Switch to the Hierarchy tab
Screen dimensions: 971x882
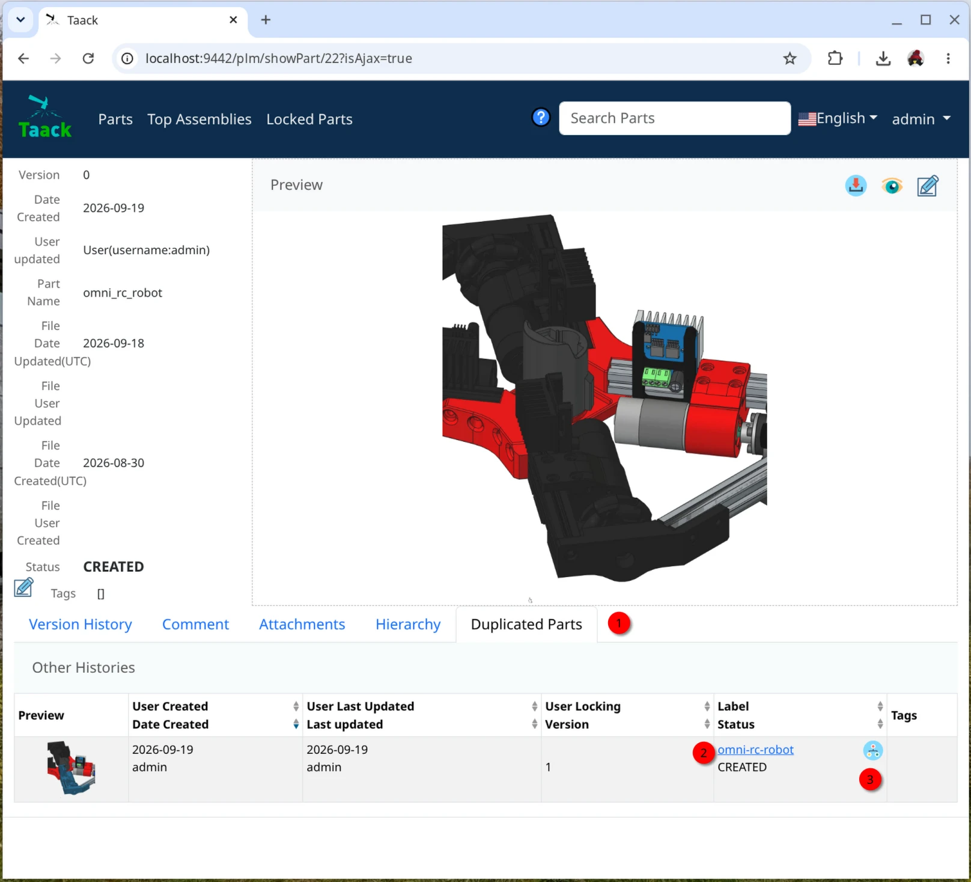tap(408, 625)
